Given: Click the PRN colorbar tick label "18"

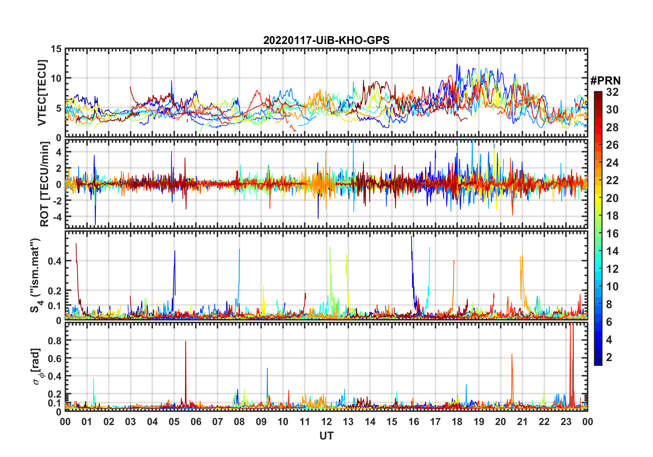Looking at the screenshot, I should pos(612,216).
